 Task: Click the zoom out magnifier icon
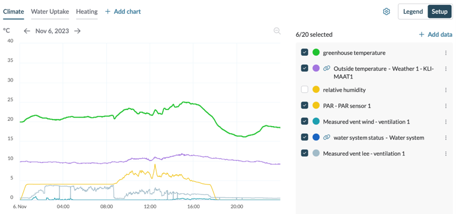tap(277, 31)
